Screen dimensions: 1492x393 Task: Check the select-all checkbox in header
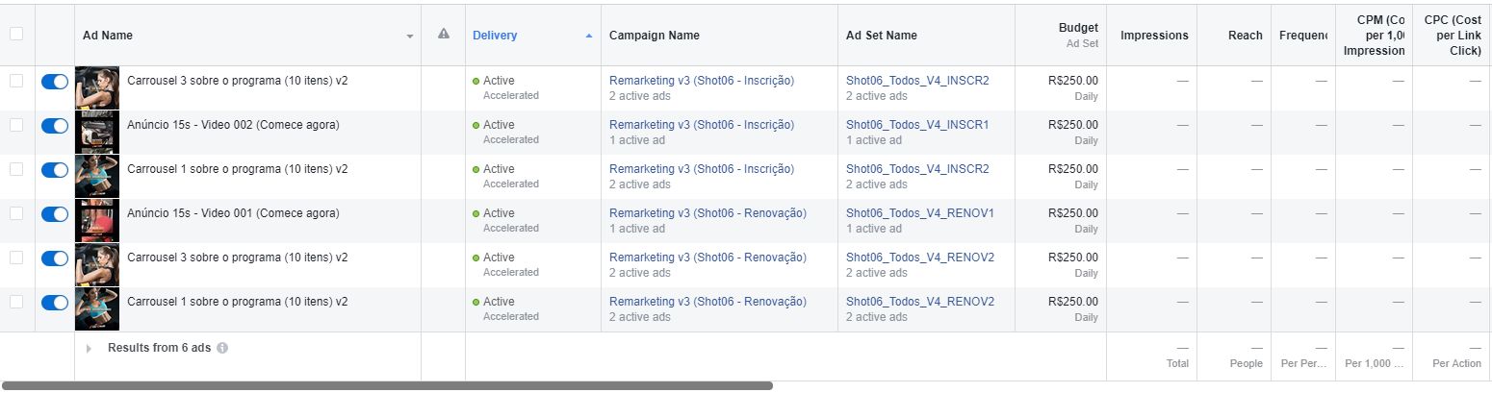click(x=16, y=35)
